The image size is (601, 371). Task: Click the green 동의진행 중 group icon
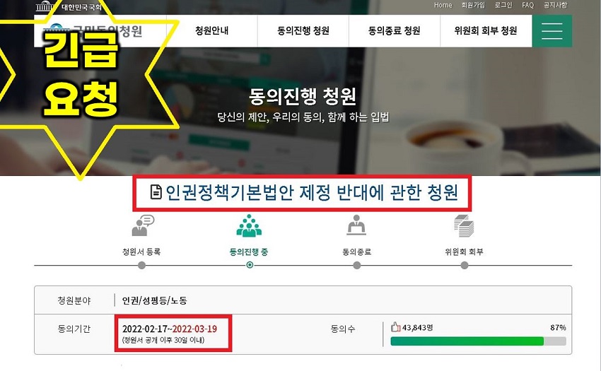(x=249, y=225)
